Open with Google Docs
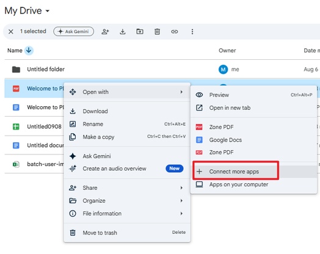This screenshot has height=254, width=320. click(x=253, y=140)
